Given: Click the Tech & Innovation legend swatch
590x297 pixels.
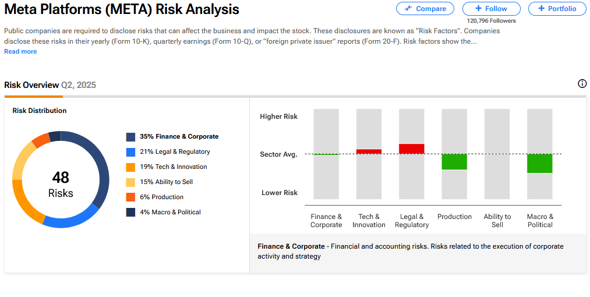Looking at the screenshot, I should (130, 167).
